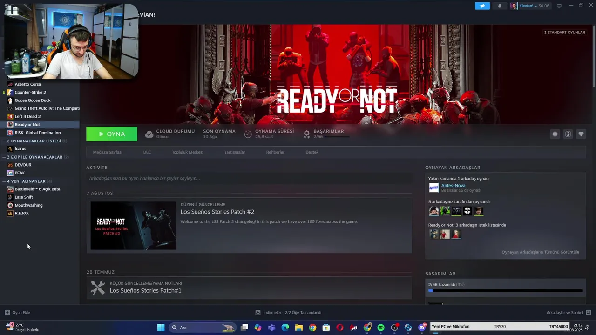Click the Antes-Nova avatar

434,188
